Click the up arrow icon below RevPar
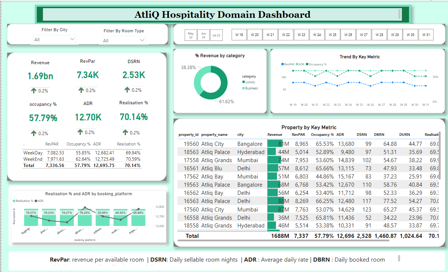This screenshot has width=448, height=272. coord(81,90)
